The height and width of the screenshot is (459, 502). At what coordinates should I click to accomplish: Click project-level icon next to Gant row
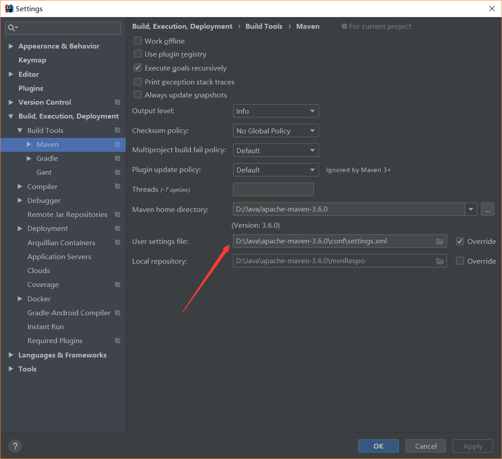point(117,172)
